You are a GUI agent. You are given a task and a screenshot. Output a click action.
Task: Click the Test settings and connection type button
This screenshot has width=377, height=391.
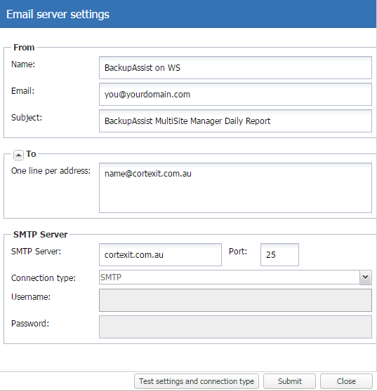[x=197, y=381]
